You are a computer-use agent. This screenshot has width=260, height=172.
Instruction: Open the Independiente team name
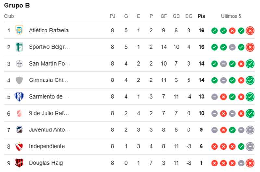click(47, 146)
